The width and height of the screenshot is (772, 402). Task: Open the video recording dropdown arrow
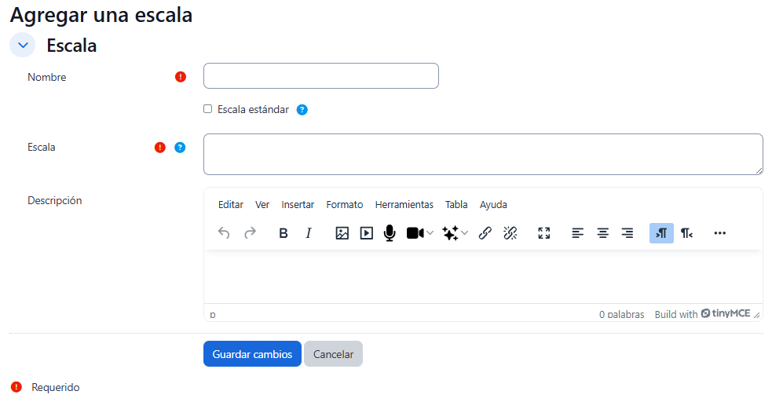click(430, 233)
